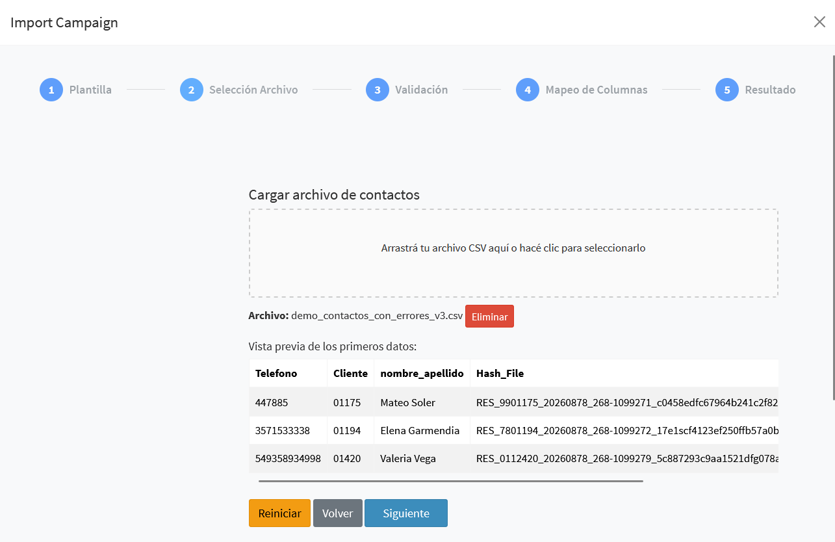Select phone cell 447885
Screen dimensions: 835x542
(288, 402)
